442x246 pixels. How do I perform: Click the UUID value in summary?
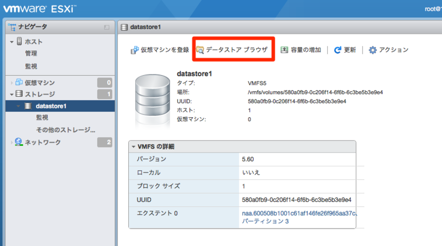click(x=297, y=101)
